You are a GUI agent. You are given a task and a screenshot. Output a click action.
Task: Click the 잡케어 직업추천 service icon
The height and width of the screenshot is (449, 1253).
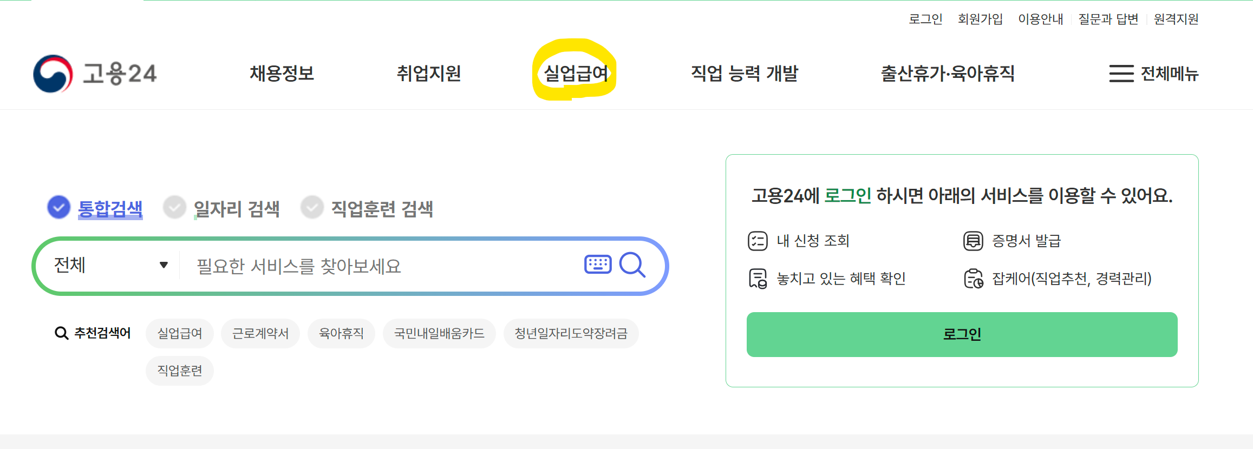(973, 278)
